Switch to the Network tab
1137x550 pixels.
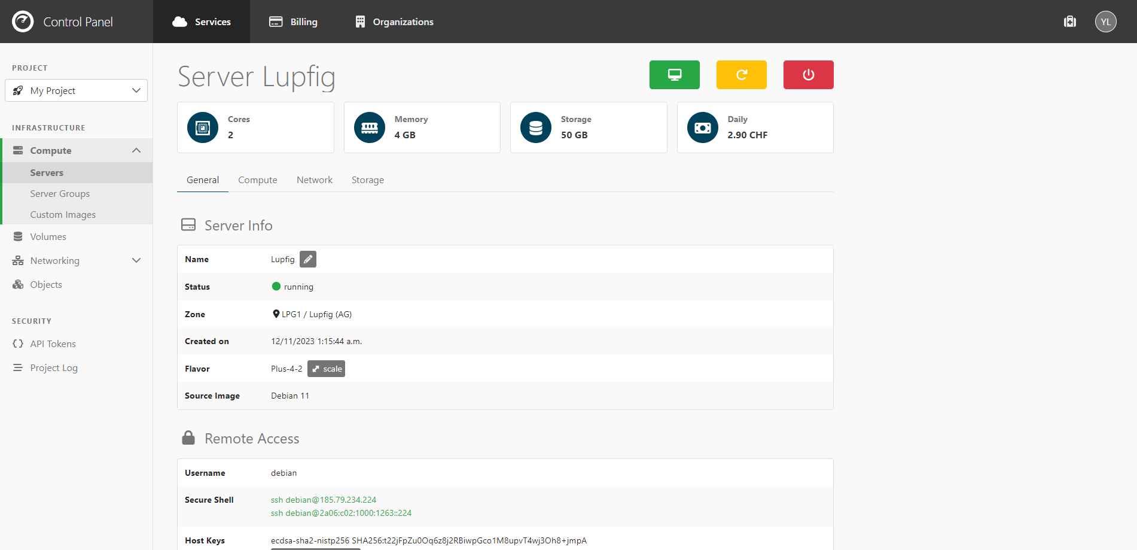point(315,180)
